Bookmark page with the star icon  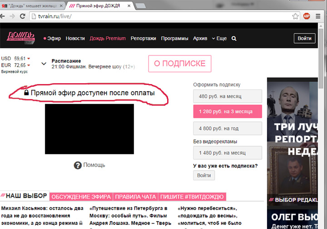click(295, 16)
